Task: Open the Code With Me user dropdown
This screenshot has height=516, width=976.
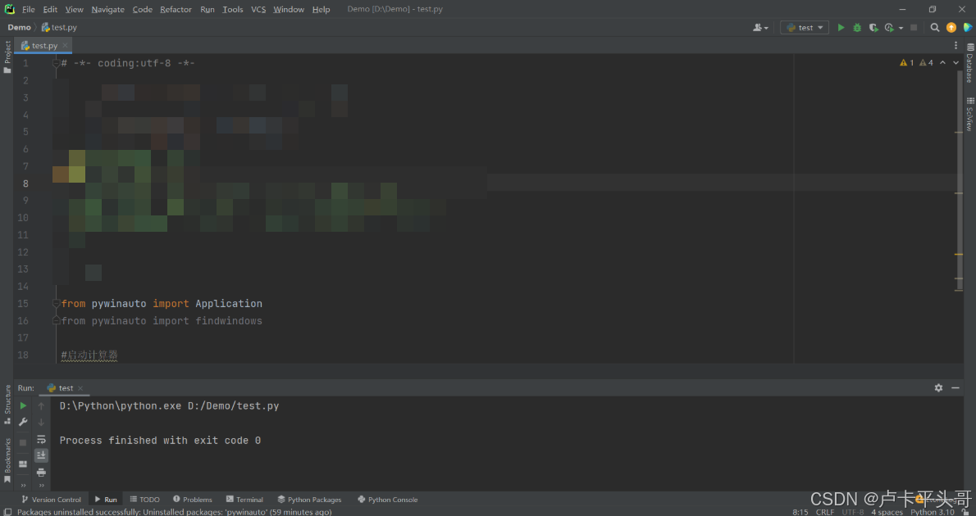Action: (x=760, y=27)
